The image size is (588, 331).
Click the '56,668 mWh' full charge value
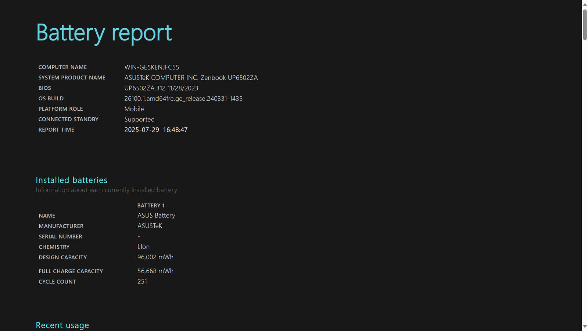coord(155,271)
